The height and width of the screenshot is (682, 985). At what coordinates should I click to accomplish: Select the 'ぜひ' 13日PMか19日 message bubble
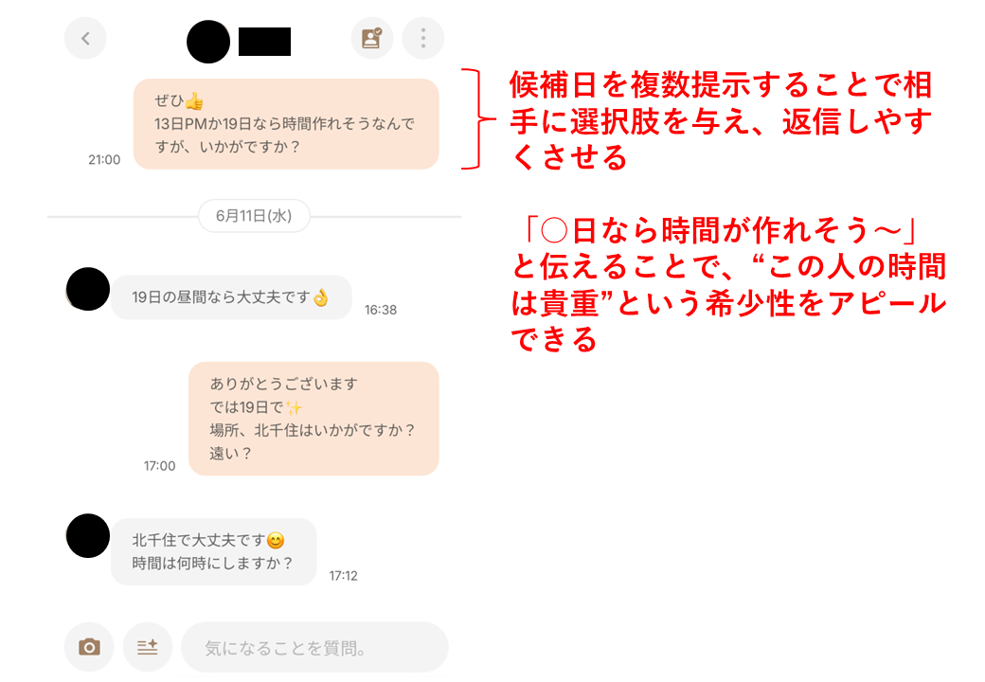point(286,124)
